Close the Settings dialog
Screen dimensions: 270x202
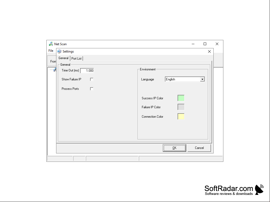[x=209, y=51]
